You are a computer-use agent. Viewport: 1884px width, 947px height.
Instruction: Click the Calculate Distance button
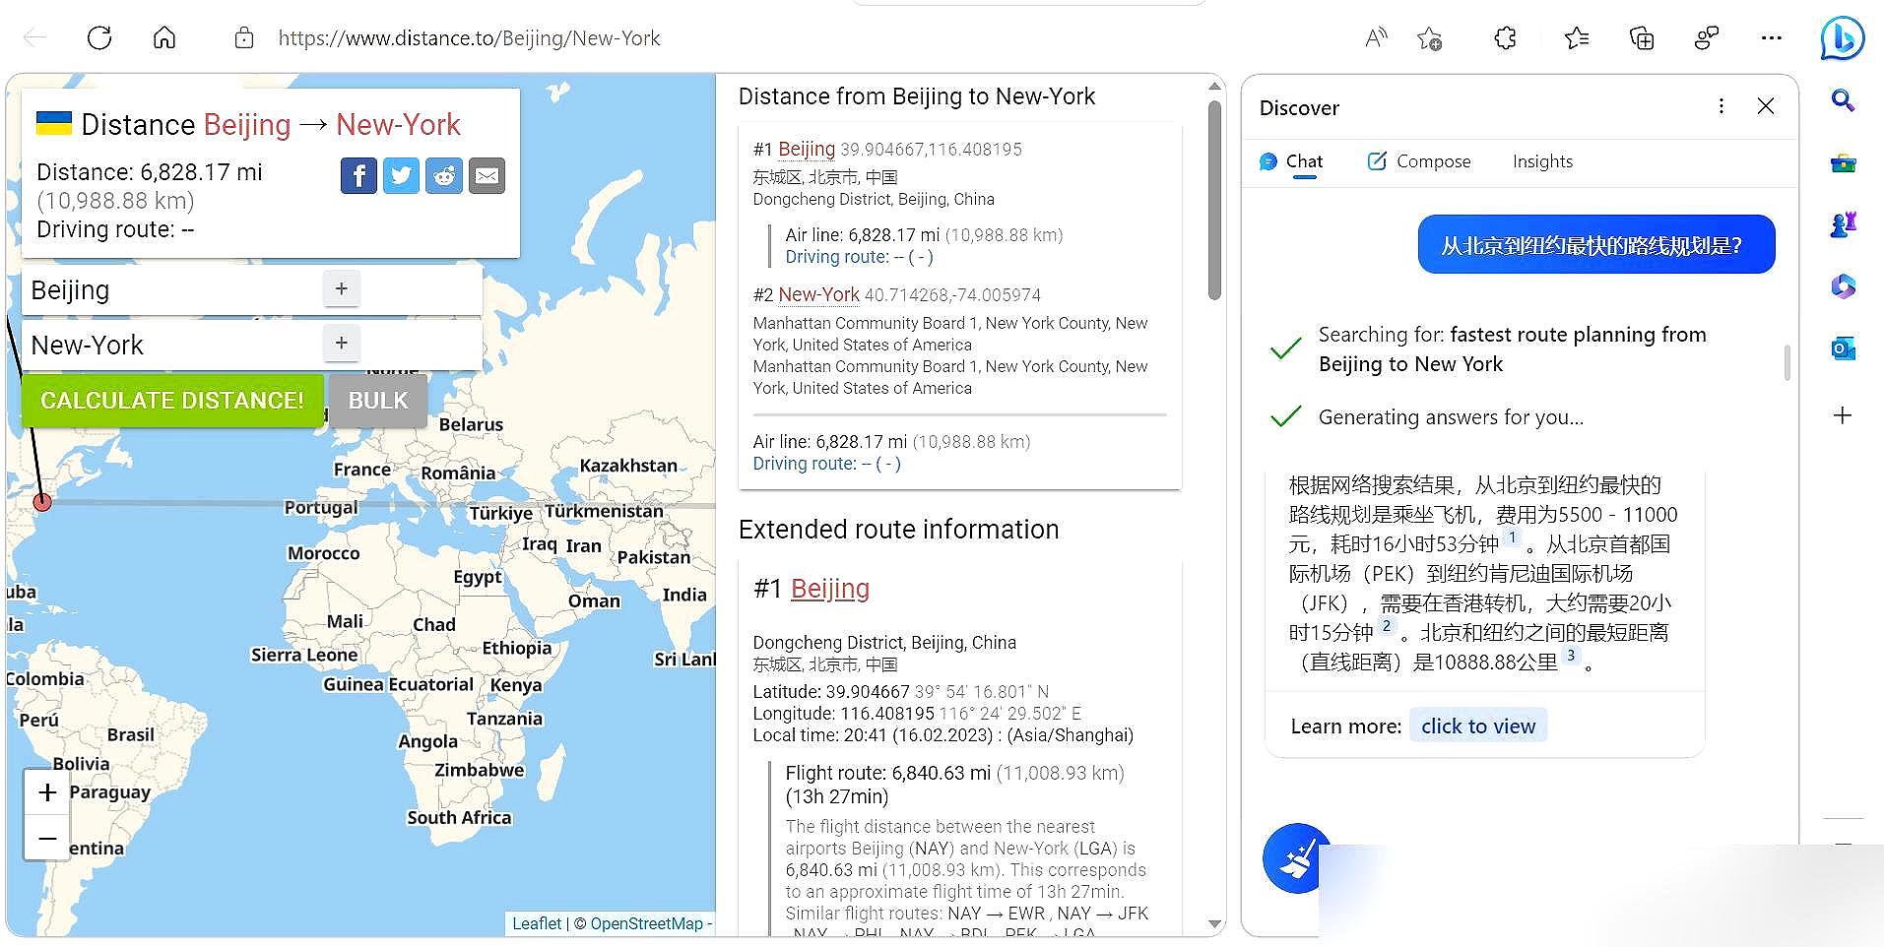point(172,401)
